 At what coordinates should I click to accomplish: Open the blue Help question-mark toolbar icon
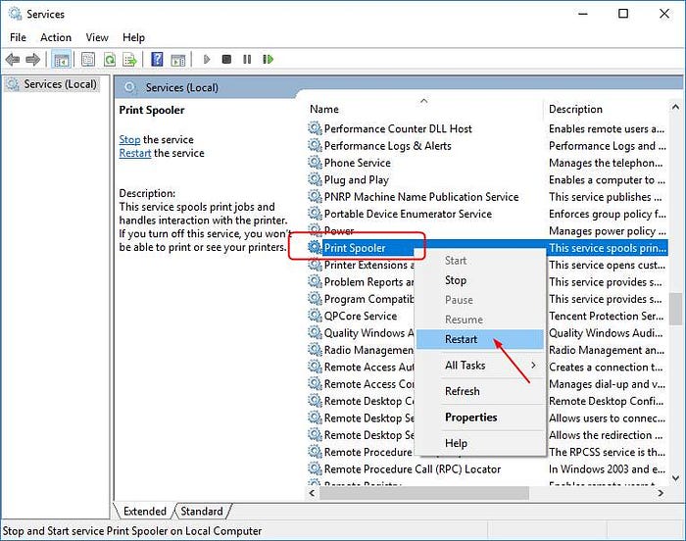point(157,59)
